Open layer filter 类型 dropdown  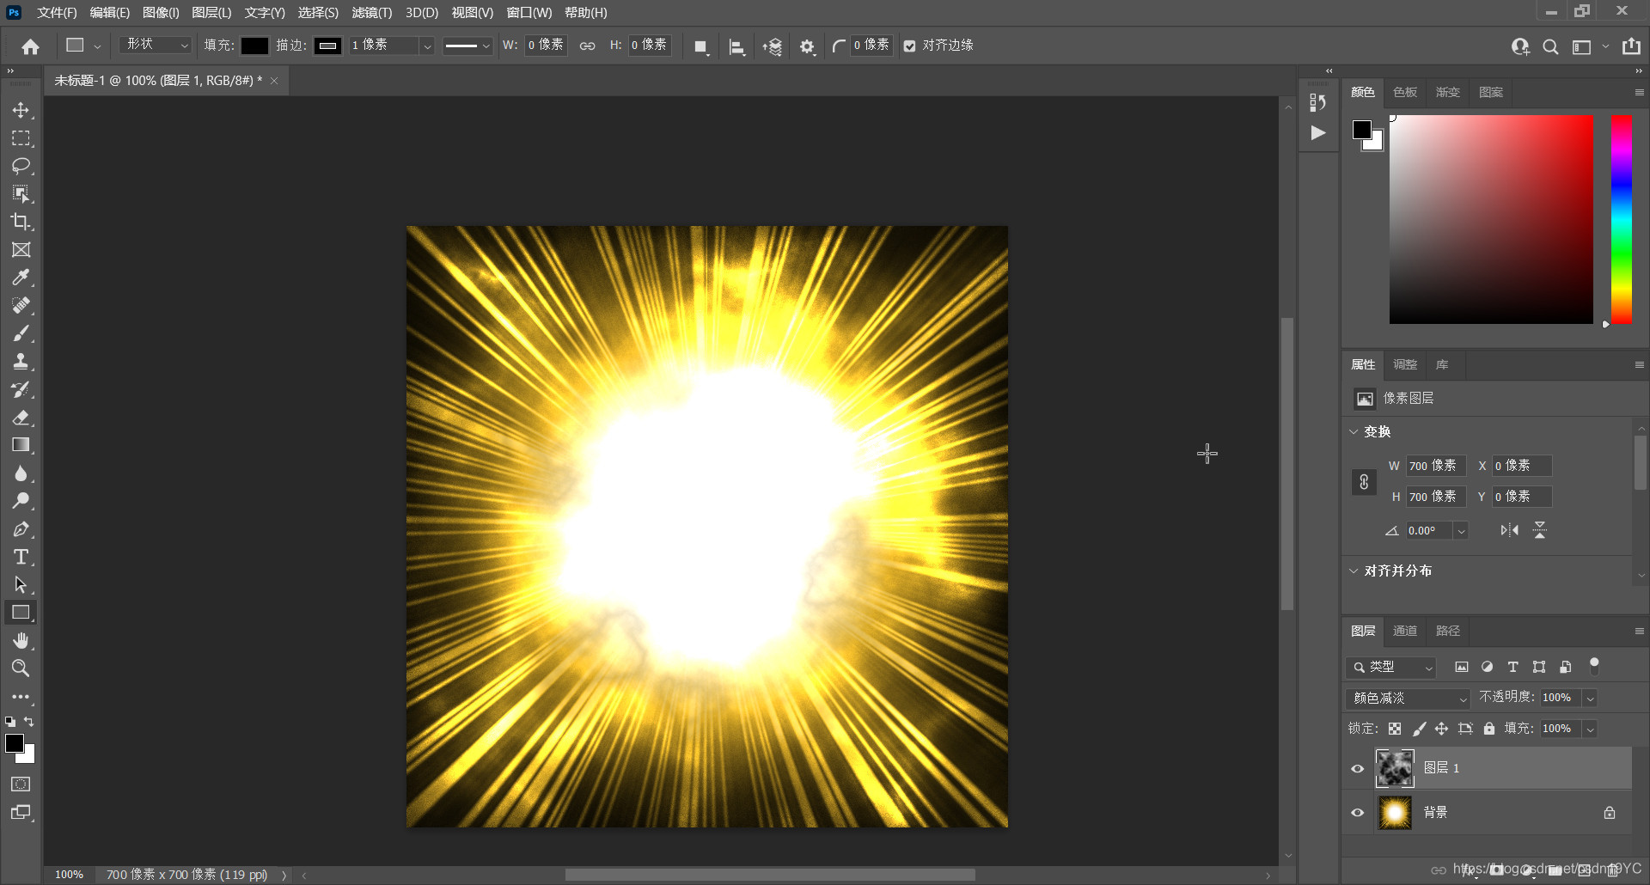[x=1391, y=667]
